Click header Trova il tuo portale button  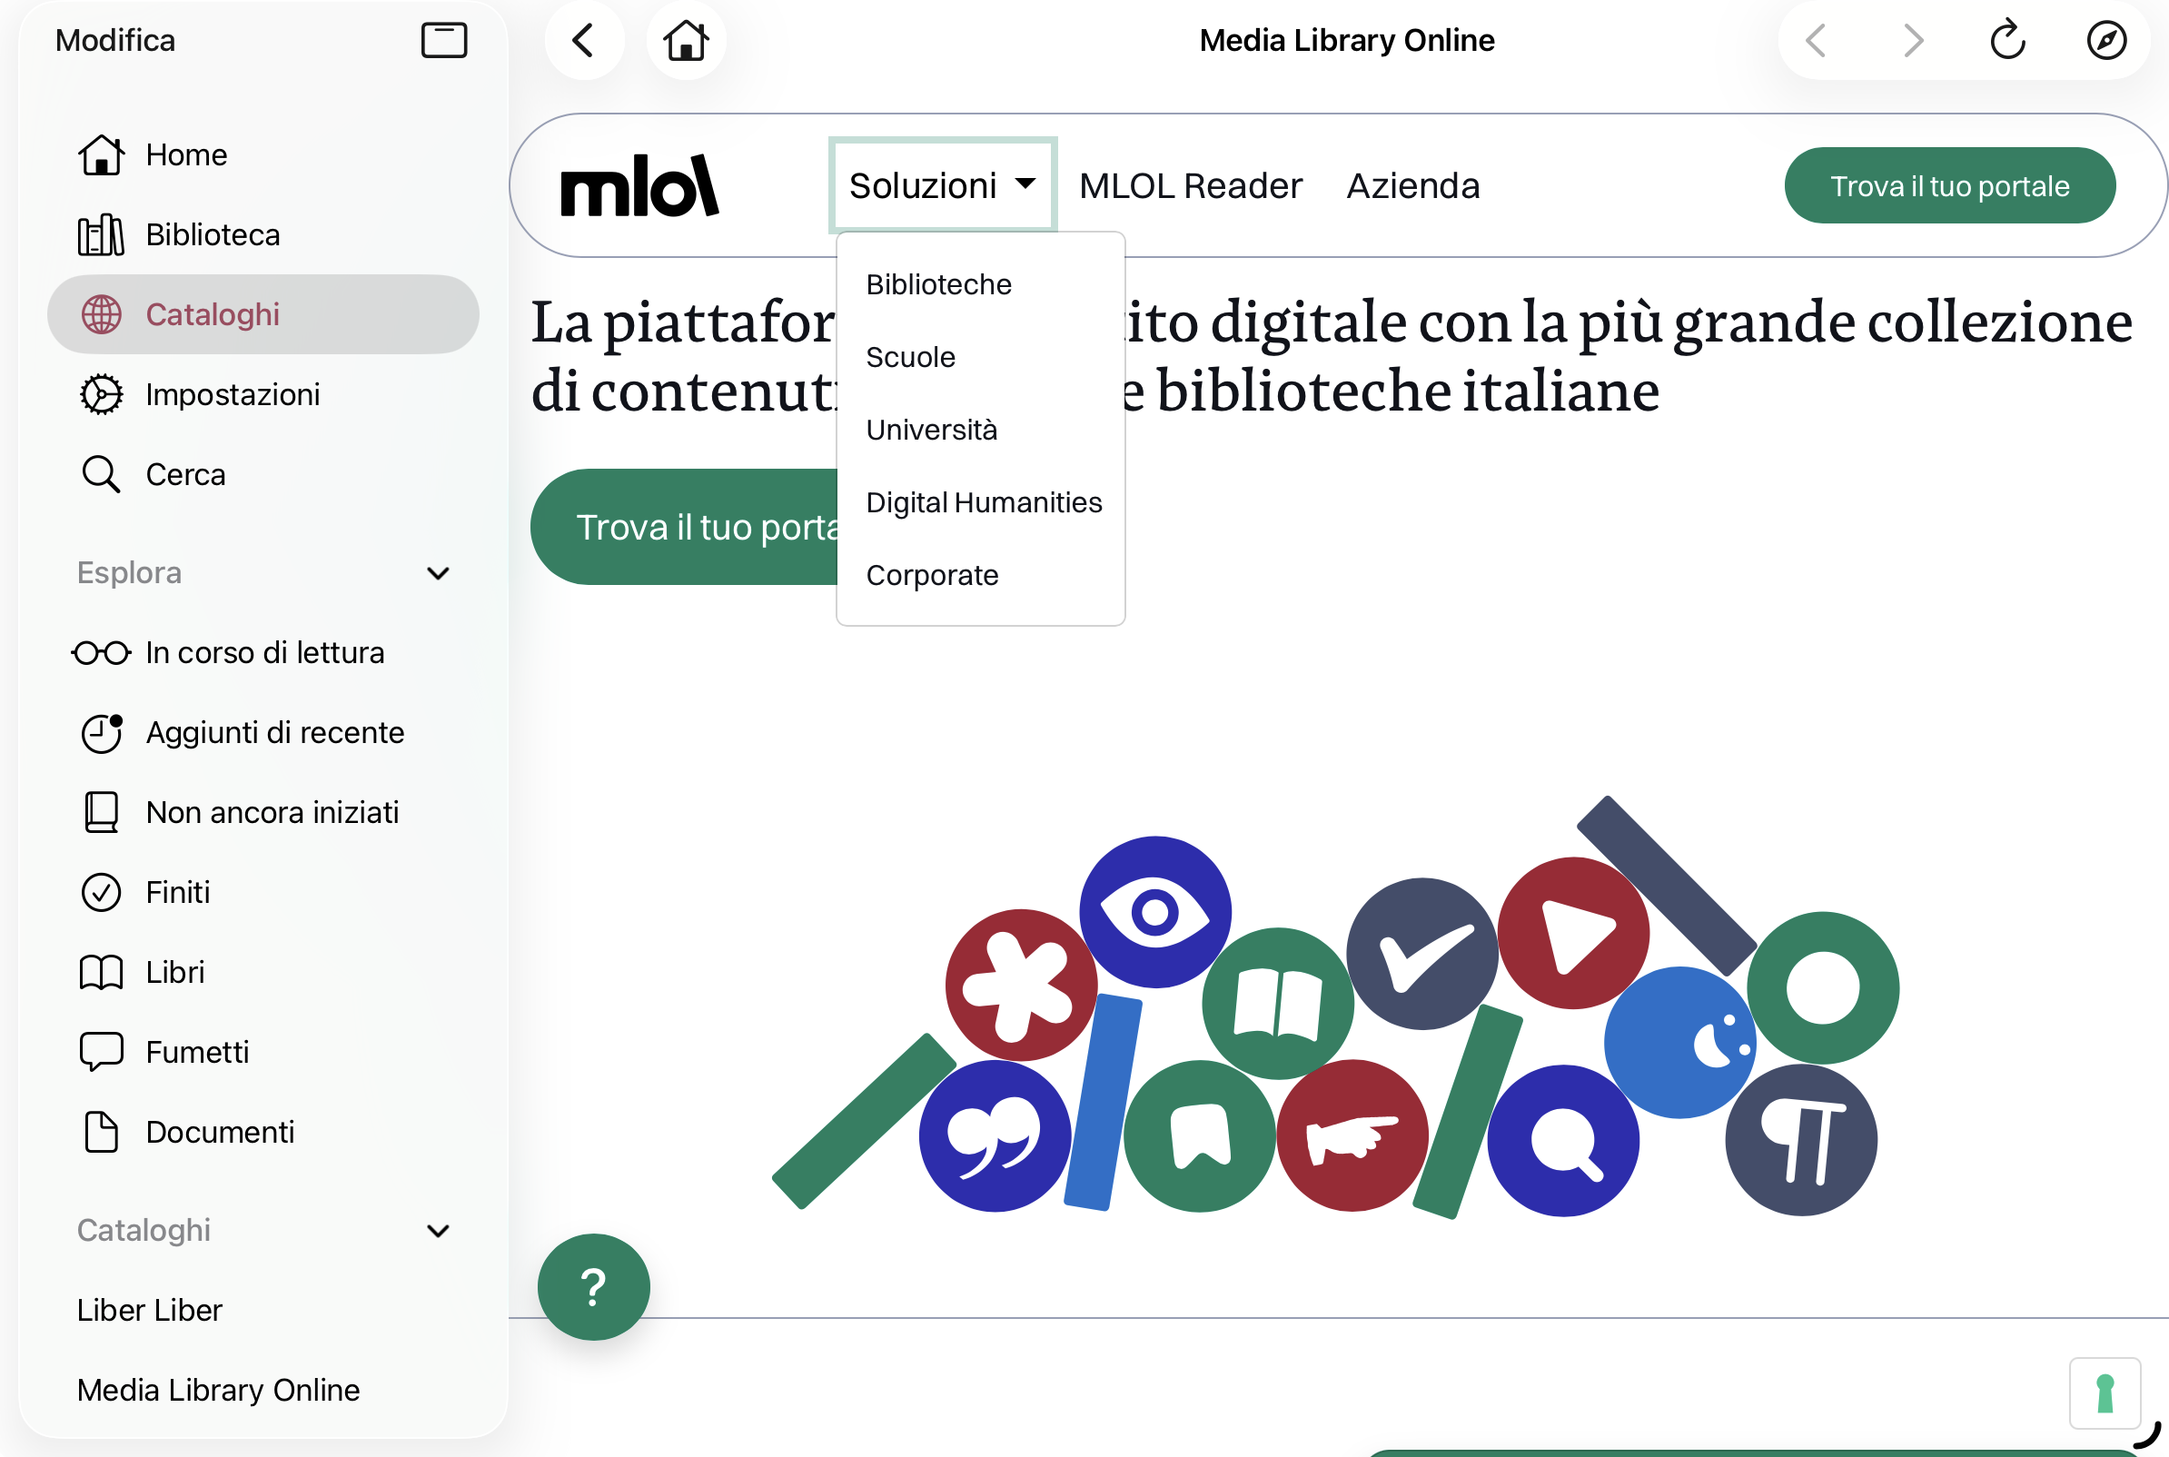pos(1950,186)
